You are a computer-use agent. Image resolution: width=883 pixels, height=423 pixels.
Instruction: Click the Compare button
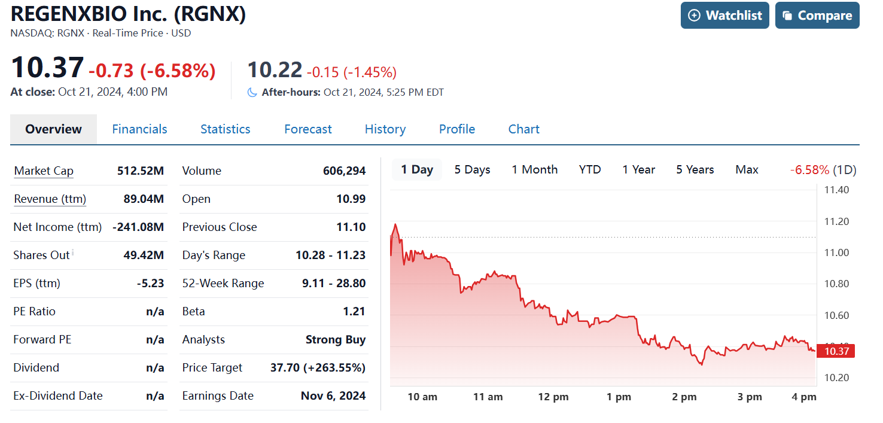tap(817, 16)
